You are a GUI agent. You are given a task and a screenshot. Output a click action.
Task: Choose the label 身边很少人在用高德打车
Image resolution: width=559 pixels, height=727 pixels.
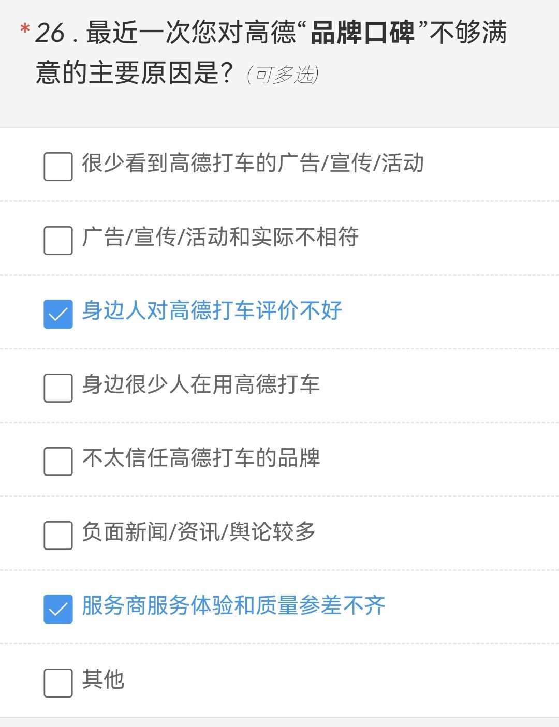(x=201, y=384)
